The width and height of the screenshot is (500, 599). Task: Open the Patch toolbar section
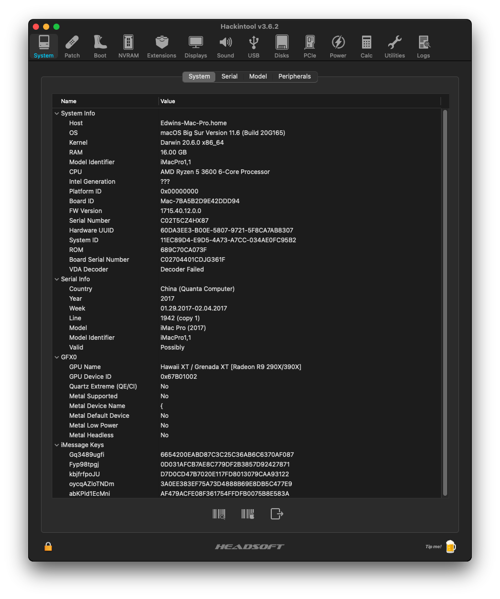tap(72, 46)
